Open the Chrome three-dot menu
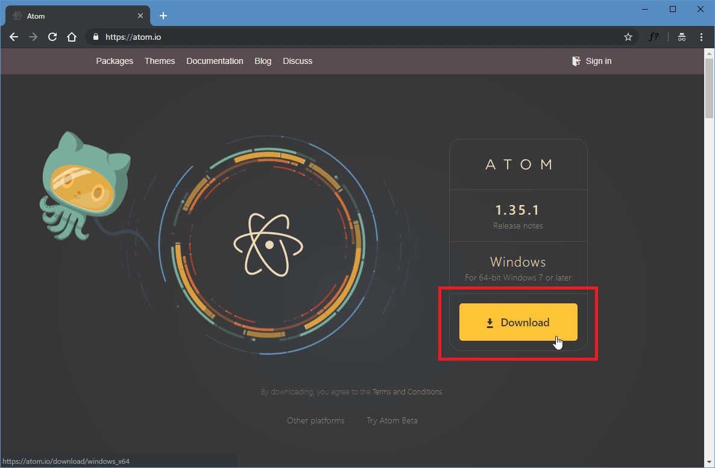This screenshot has width=715, height=468. tap(701, 37)
